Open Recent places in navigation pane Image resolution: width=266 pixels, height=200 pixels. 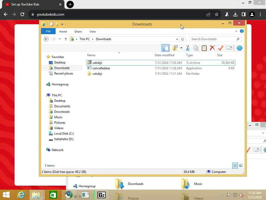64,73
